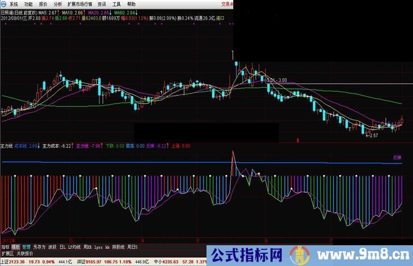Click the 上证 index in the status bar
The image size is (413, 266).
point(5,262)
